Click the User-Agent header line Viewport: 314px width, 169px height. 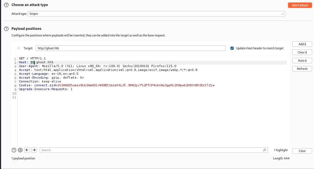pyautogui.click(x=98, y=66)
